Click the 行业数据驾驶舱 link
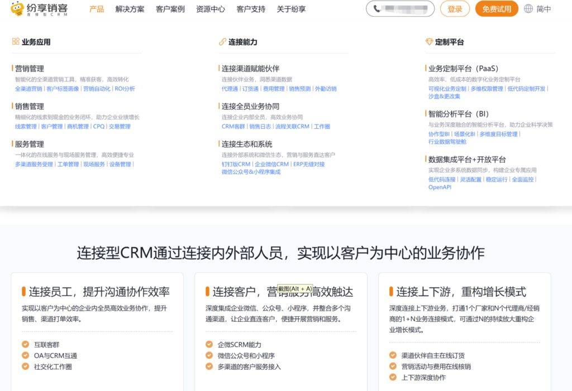The width and height of the screenshot is (572, 391). tap(447, 142)
